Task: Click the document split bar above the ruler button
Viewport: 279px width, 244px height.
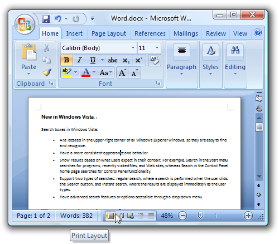Action: pos(259,92)
